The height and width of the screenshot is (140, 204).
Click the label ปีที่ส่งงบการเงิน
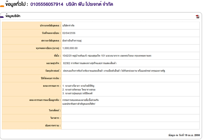(51, 78)
